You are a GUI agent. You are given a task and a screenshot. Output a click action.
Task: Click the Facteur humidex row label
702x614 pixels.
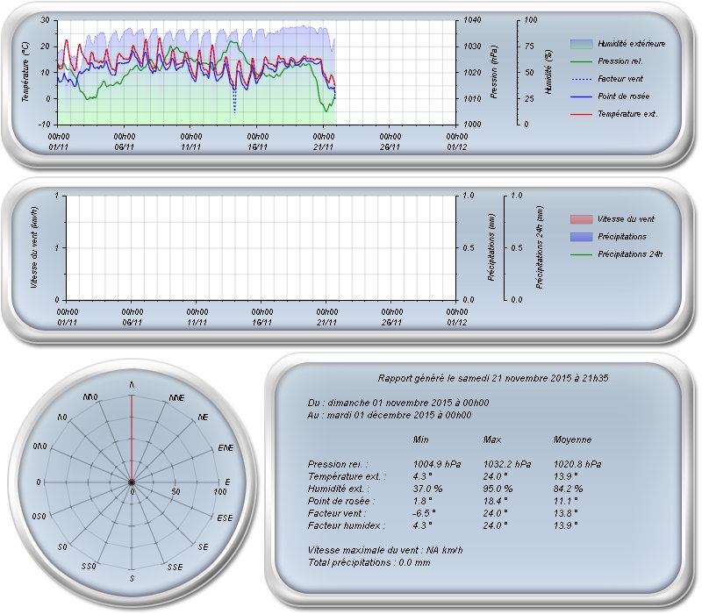point(346,525)
